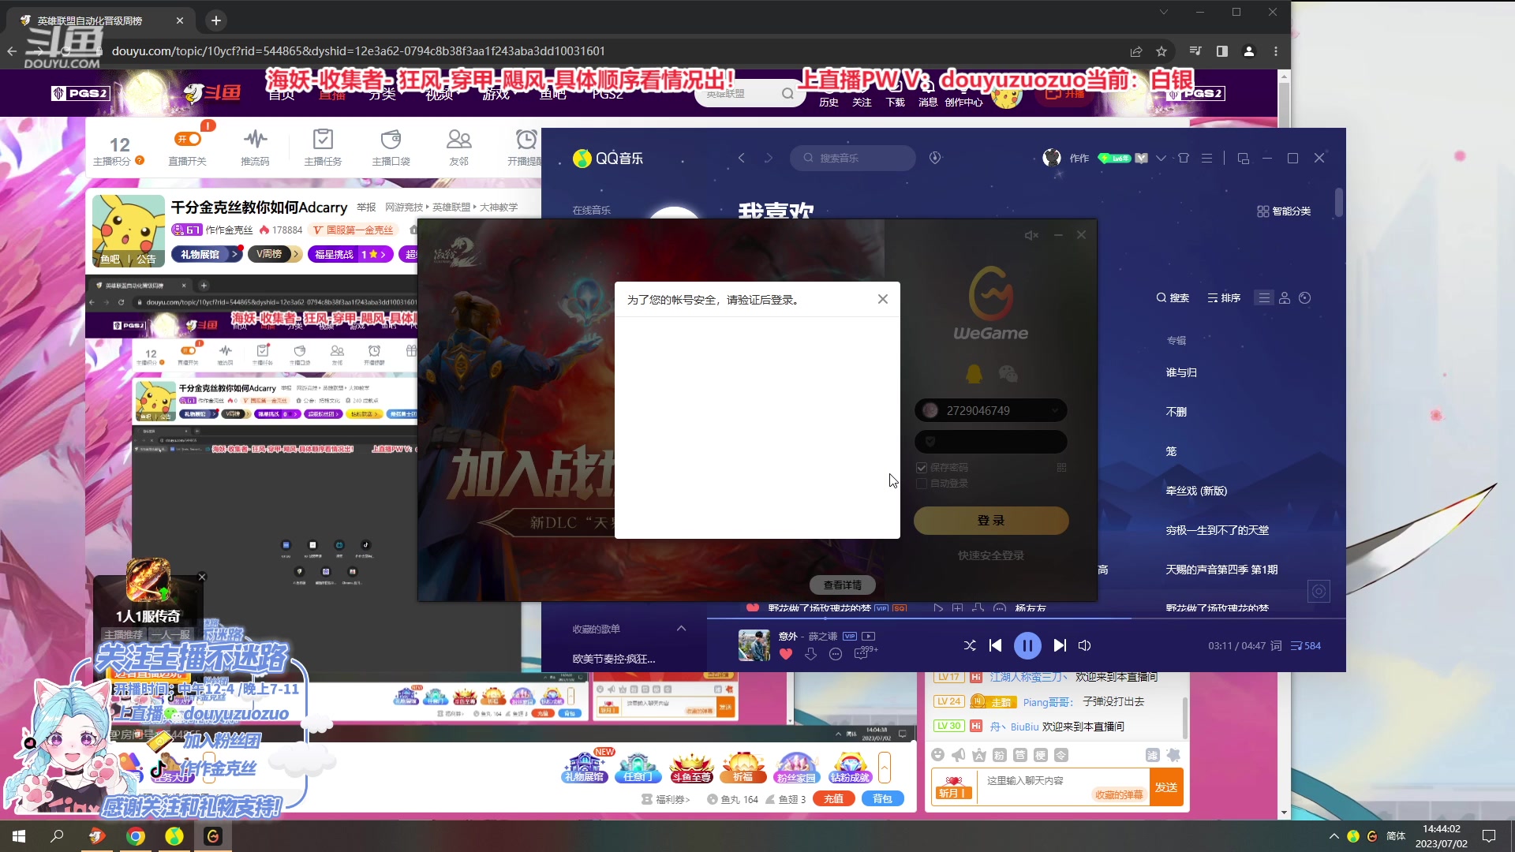The height and width of the screenshot is (852, 1515).
Task: Click the QQ Music search box
Action: (852, 158)
